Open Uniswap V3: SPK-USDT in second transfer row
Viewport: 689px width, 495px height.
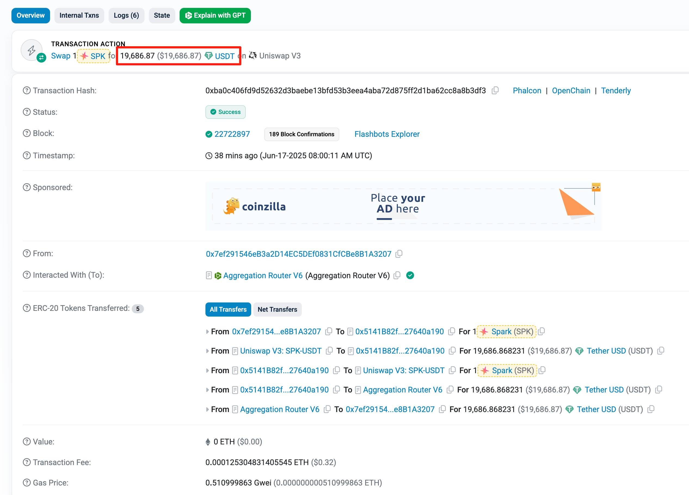pos(281,351)
